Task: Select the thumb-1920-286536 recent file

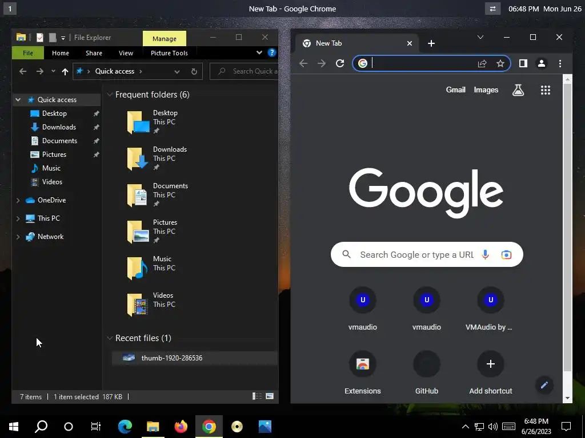Action: [x=194, y=358]
